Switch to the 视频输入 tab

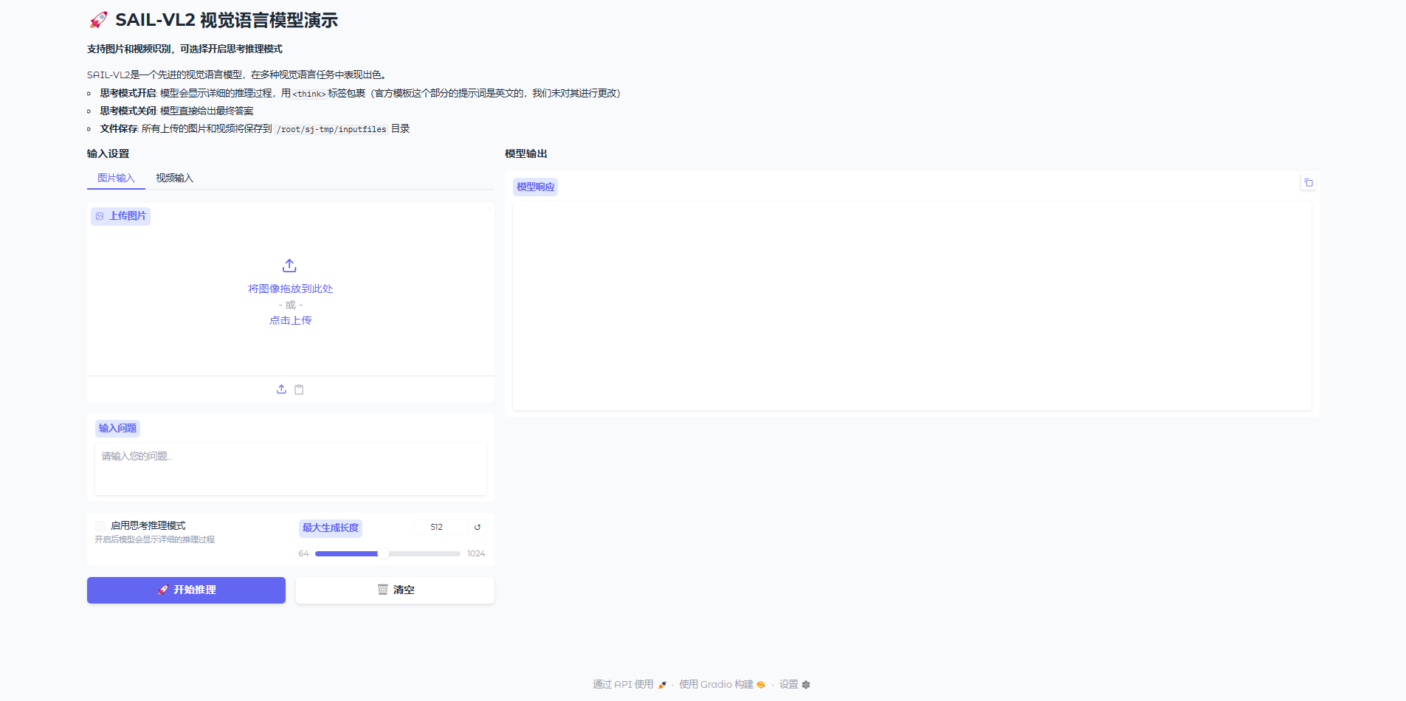tap(175, 178)
